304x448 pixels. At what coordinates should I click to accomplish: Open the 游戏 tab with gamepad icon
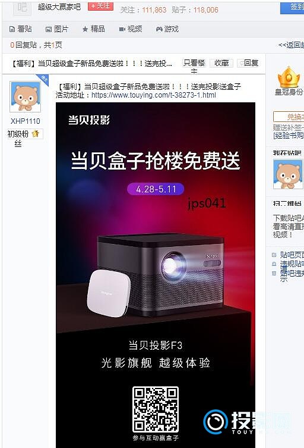(167, 29)
